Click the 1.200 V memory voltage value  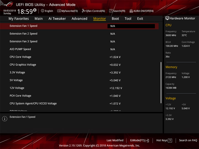(185, 77)
